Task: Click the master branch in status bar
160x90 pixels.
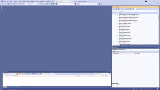Action: click(x=152, y=89)
